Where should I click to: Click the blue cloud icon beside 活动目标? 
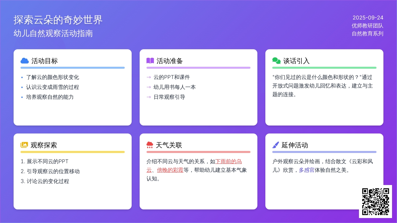tap(24, 61)
